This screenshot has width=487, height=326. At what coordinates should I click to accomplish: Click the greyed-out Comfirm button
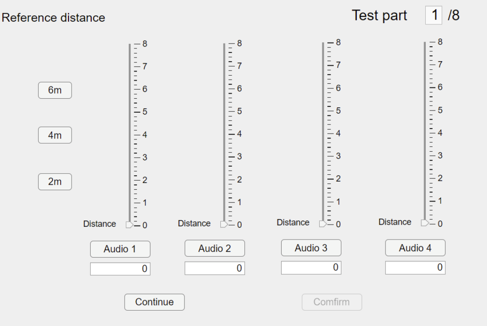click(x=331, y=302)
